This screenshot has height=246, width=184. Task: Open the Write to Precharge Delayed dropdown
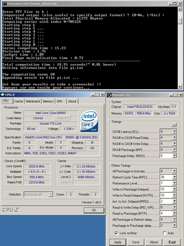(x=174, y=189)
